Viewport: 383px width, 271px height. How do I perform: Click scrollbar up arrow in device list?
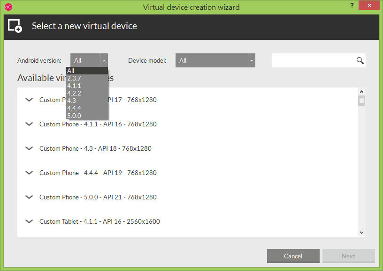click(x=362, y=92)
